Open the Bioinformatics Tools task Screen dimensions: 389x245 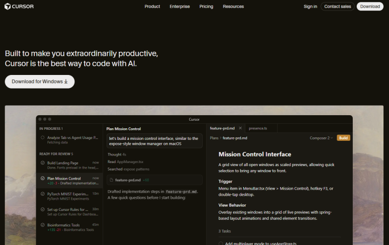[69, 227]
